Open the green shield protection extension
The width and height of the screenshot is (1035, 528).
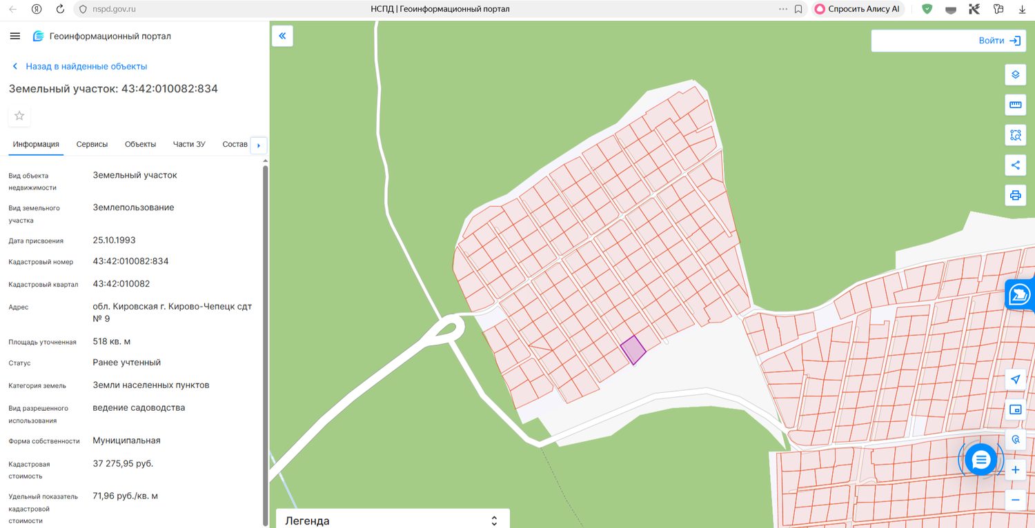[927, 10]
